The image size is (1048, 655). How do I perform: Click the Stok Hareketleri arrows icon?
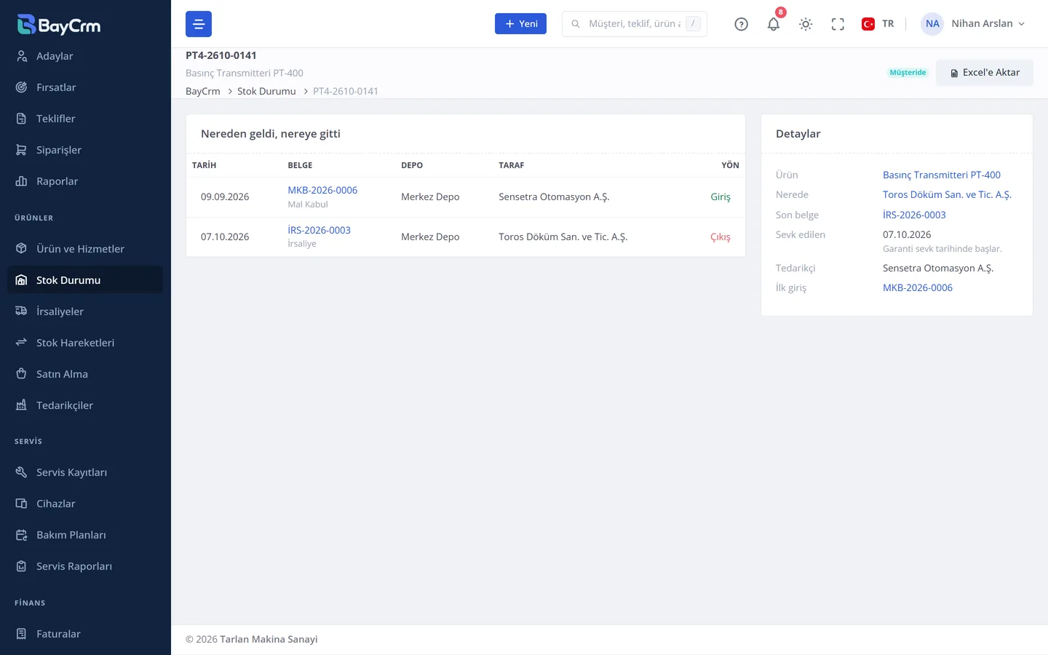click(22, 343)
